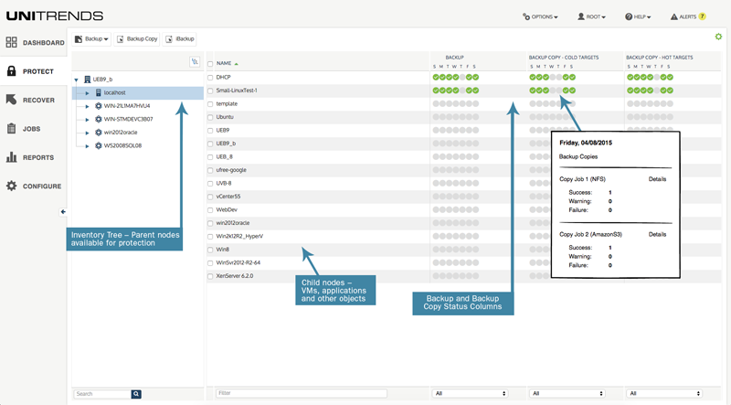Click the Unitrends logo

pyautogui.click(x=55, y=16)
